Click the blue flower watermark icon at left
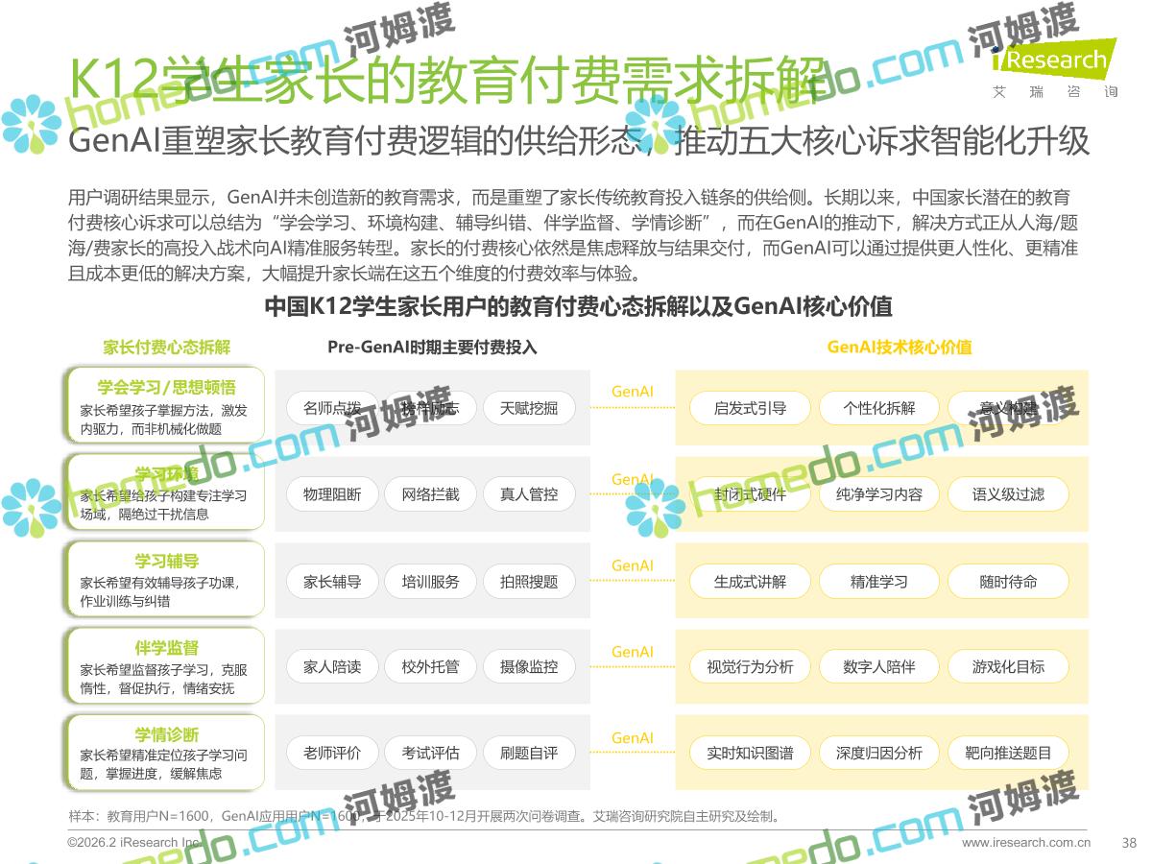The image size is (1152, 864). pyautogui.click(x=31, y=124)
